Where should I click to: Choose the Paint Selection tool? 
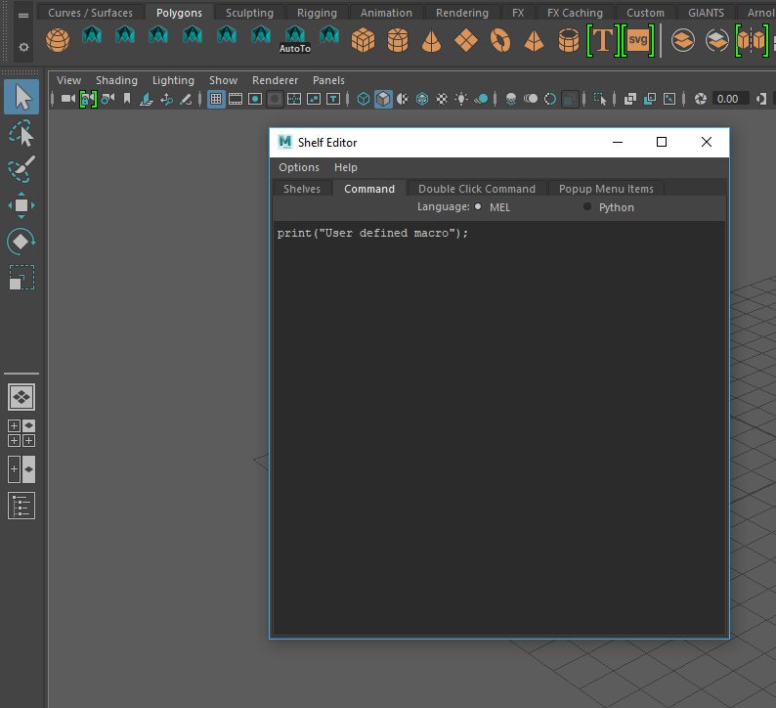coord(22,168)
